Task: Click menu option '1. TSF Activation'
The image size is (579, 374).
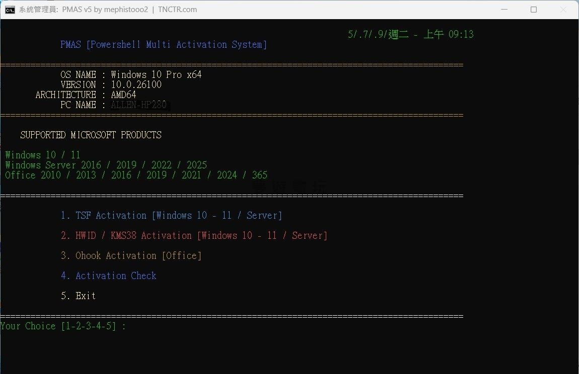Action: (x=171, y=215)
